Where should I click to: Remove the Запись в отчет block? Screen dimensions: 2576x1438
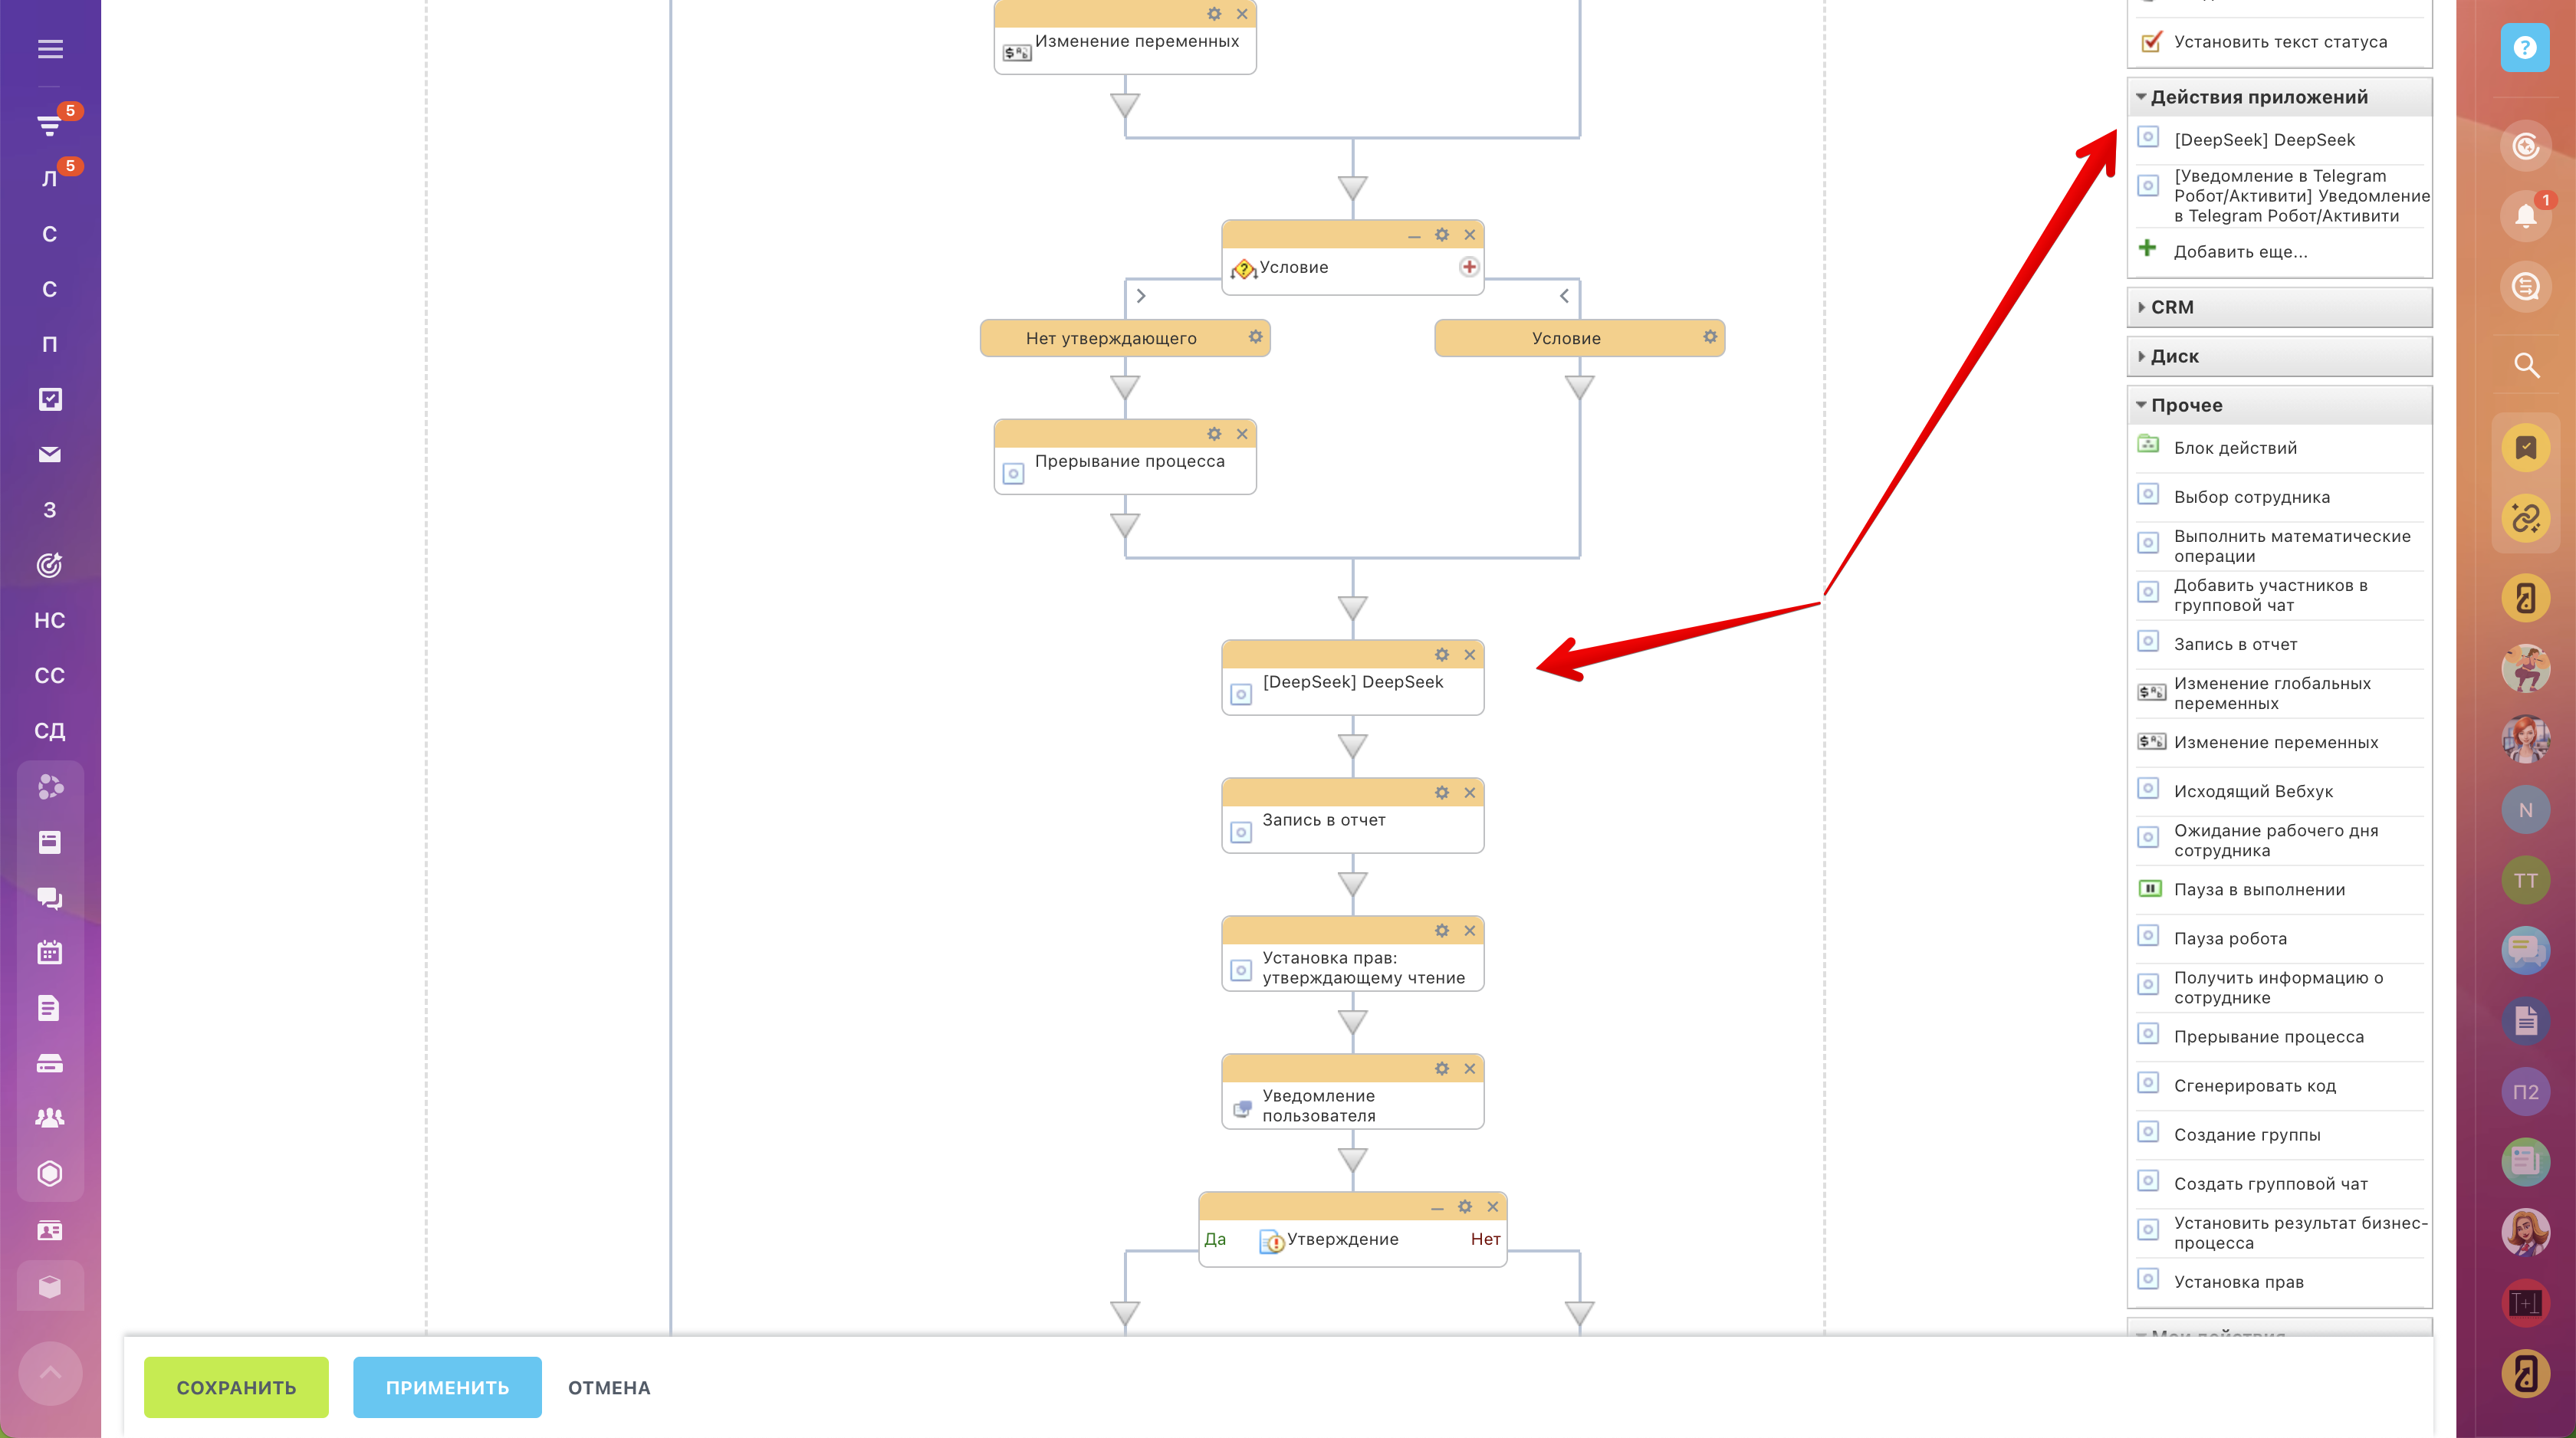(1469, 793)
